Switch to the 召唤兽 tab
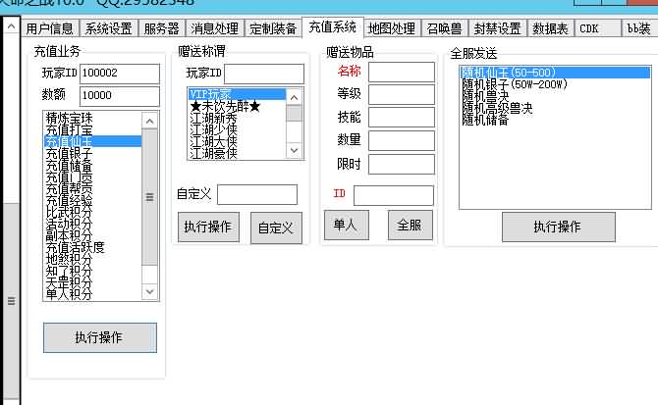This screenshot has width=658, height=405. point(445,28)
